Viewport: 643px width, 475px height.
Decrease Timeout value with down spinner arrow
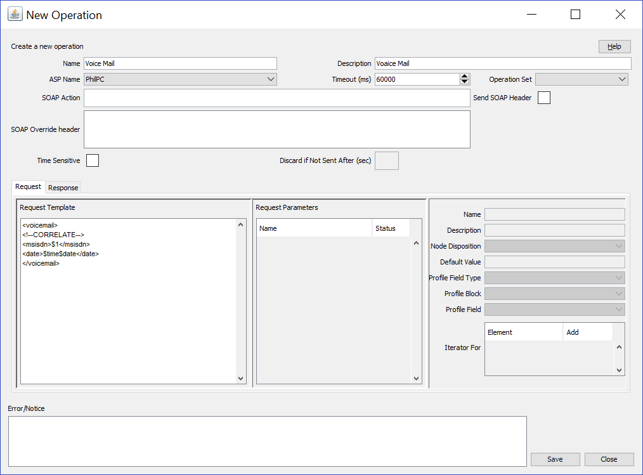464,82
